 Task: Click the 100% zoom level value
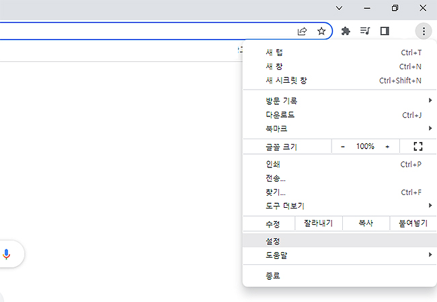[365, 146]
